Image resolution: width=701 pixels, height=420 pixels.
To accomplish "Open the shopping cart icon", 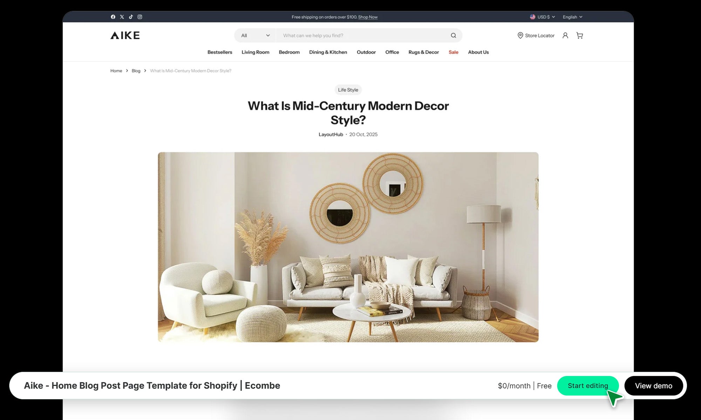I will pos(579,35).
